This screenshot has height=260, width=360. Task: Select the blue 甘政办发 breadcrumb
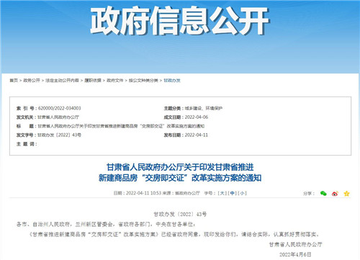click(x=172, y=81)
